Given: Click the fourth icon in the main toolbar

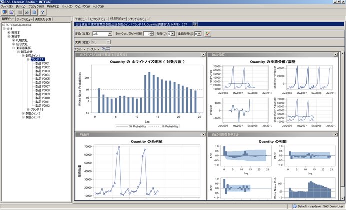Looking at the screenshot, I should coord(27,12).
